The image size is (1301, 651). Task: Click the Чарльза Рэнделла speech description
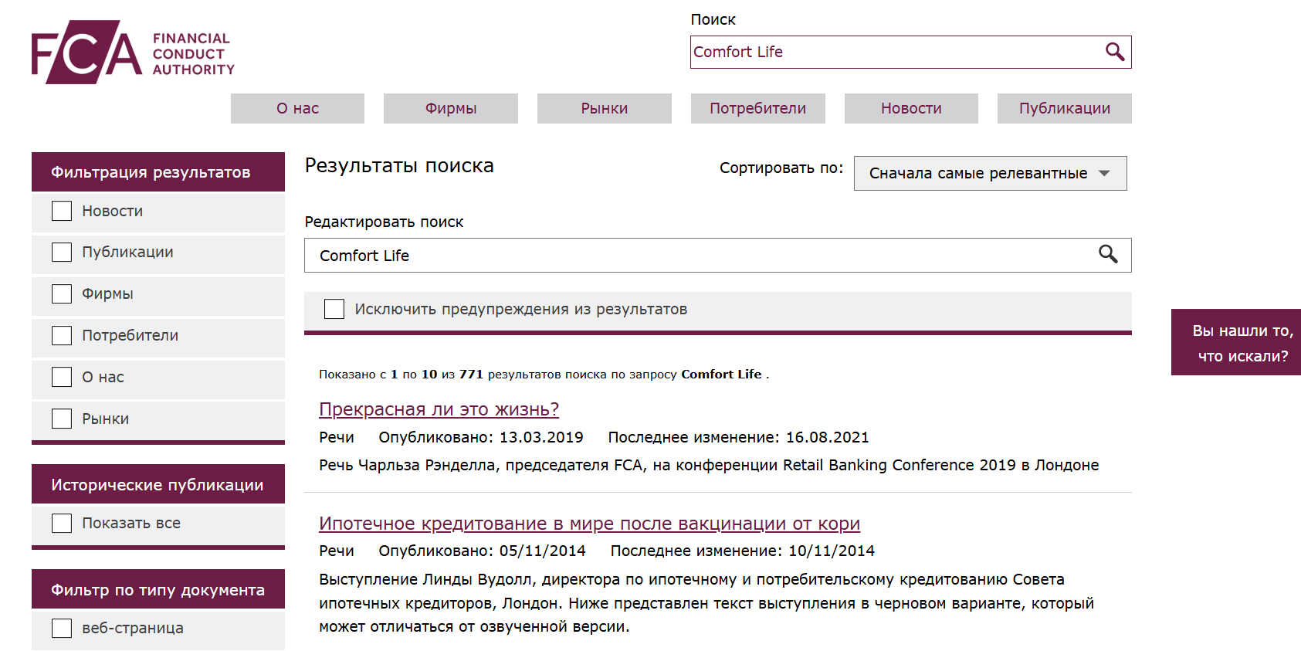[x=709, y=465]
